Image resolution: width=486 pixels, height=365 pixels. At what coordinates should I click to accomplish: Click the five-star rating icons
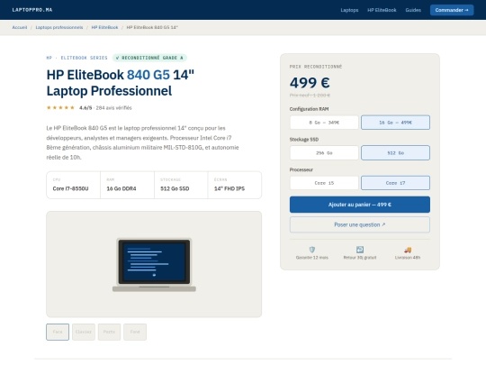pyautogui.click(x=60, y=108)
